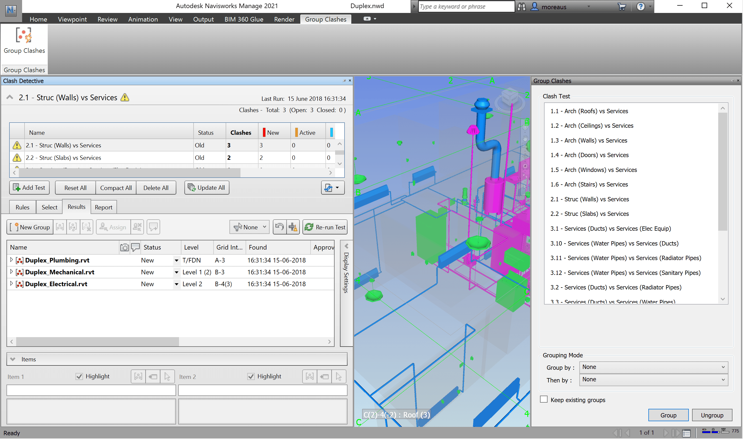The height and width of the screenshot is (439, 743).
Task: Open the Viewpoint ribbon tab
Action: [72, 19]
